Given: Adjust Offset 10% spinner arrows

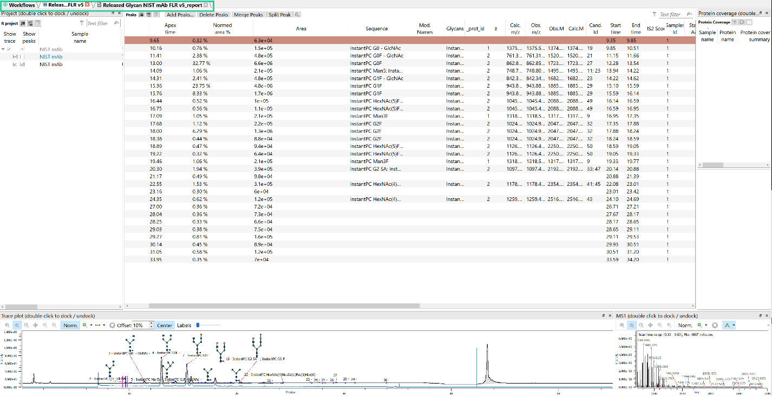Looking at the screenshot, I should click(152, 325).
